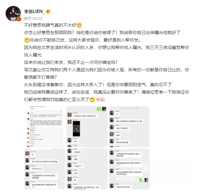Click the black video preview inside second thumbnail
Screen dimensions: 198x194
pos(76,129)
